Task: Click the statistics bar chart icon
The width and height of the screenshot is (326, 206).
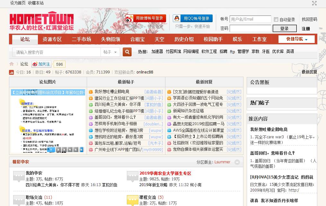Action: 12,72
